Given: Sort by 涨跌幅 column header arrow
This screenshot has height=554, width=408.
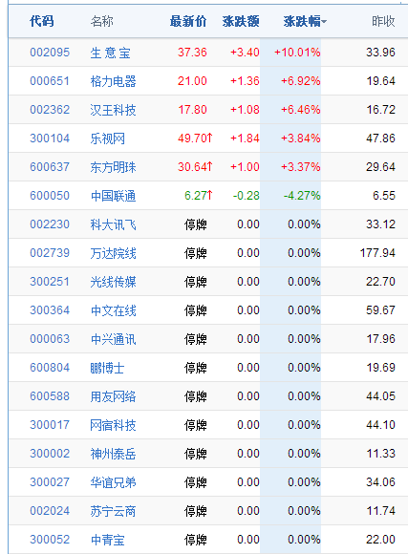Looking at the screenshot, I should [324, 22].
